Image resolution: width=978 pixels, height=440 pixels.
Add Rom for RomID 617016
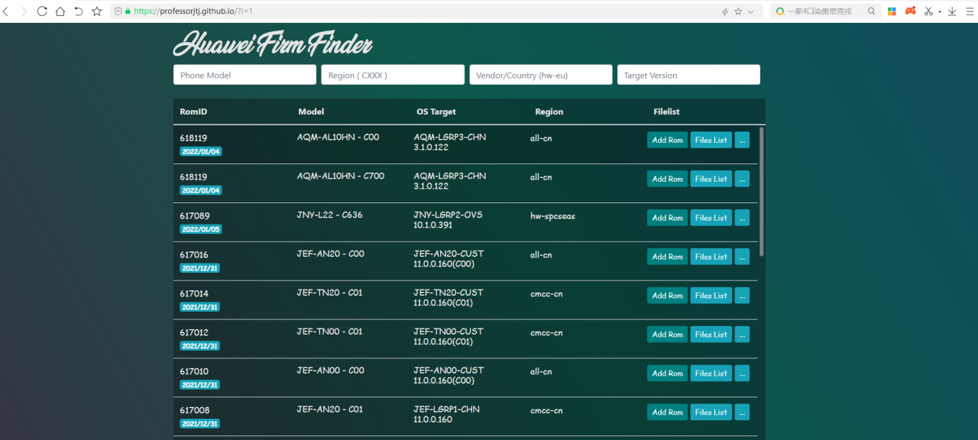(x=667, y=257)
